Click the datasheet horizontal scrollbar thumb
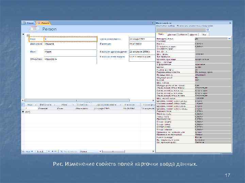The height and width of the screenshot is (183, 245). point(114,151)
